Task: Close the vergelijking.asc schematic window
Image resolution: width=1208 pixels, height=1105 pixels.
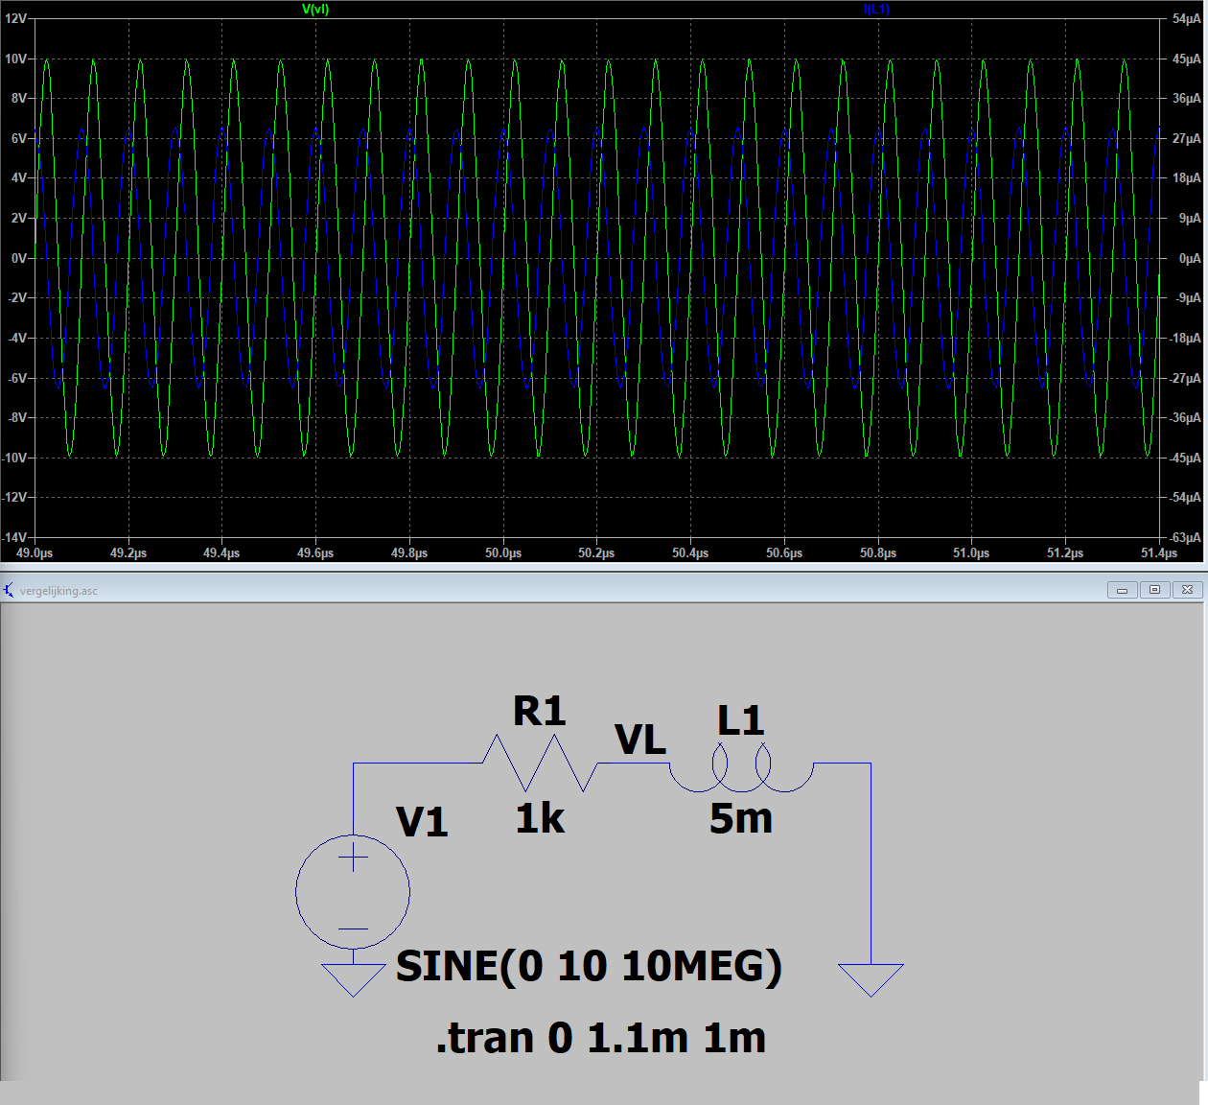Action: (x=1187, y=590)
